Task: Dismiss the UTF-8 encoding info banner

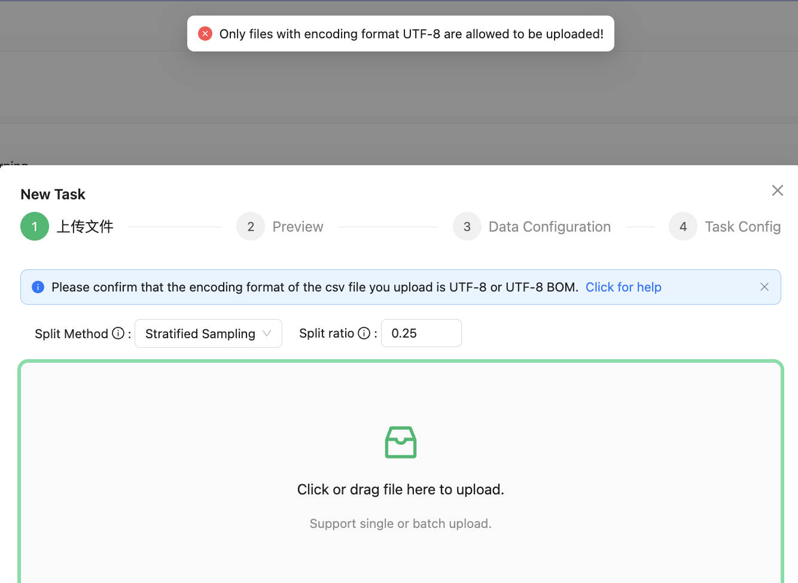Action: pos(764,287)
